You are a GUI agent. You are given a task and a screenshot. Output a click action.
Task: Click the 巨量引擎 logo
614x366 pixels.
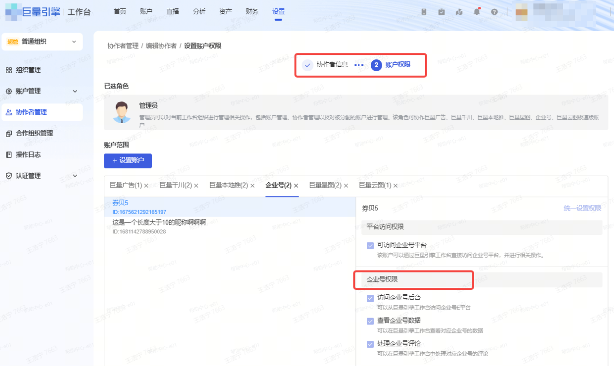coord(33,11)
